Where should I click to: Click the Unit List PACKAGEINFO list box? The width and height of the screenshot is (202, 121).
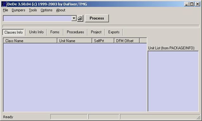tap(173, 81)
